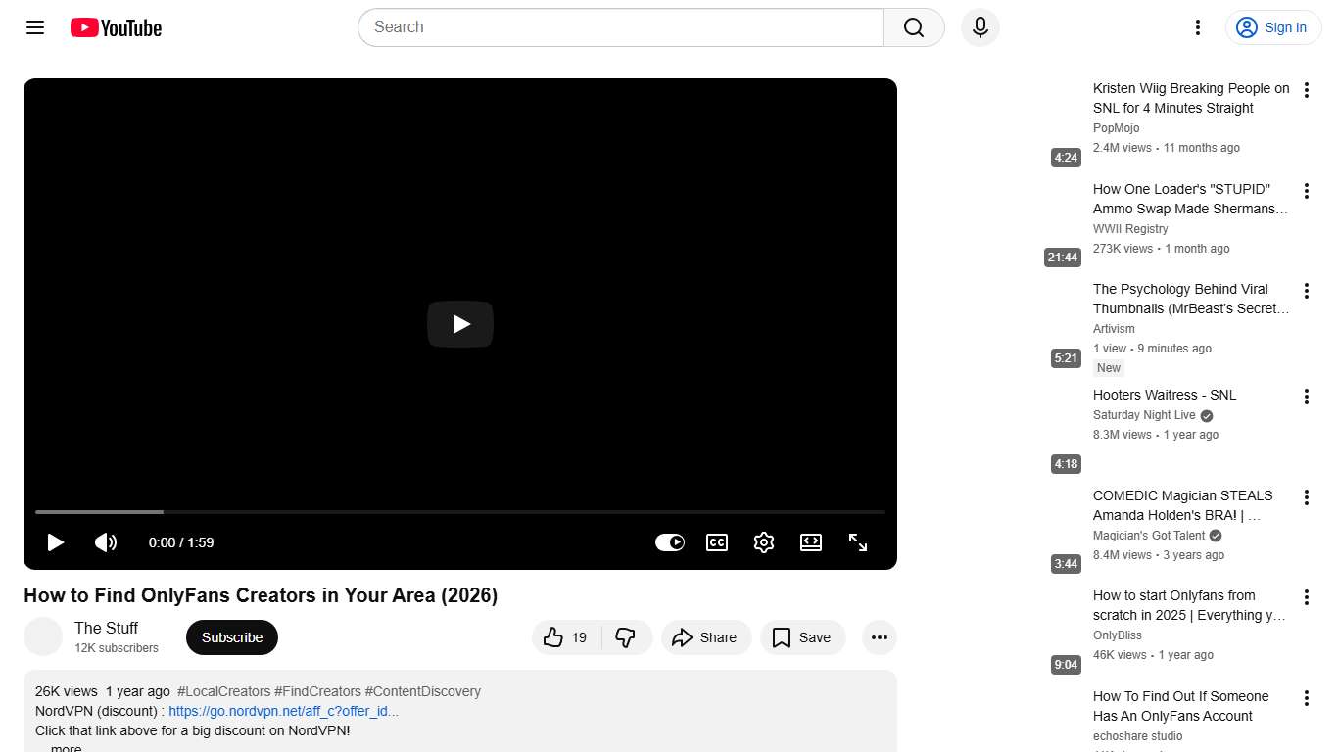Open the Kristen Wiig SNL recommended video

click(x=1190, y=98)
